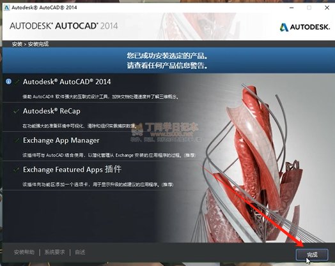The image size is (335, 266).
Task: Select the Autodesk ReCap product title
Action: [52, 111]
